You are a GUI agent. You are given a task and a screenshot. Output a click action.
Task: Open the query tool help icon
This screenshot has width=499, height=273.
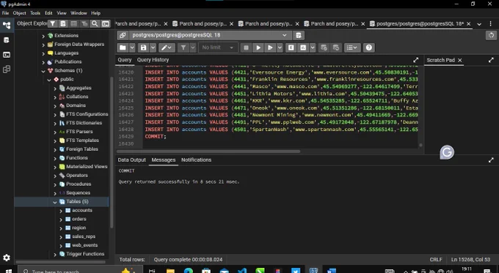(x=369, y=48)
